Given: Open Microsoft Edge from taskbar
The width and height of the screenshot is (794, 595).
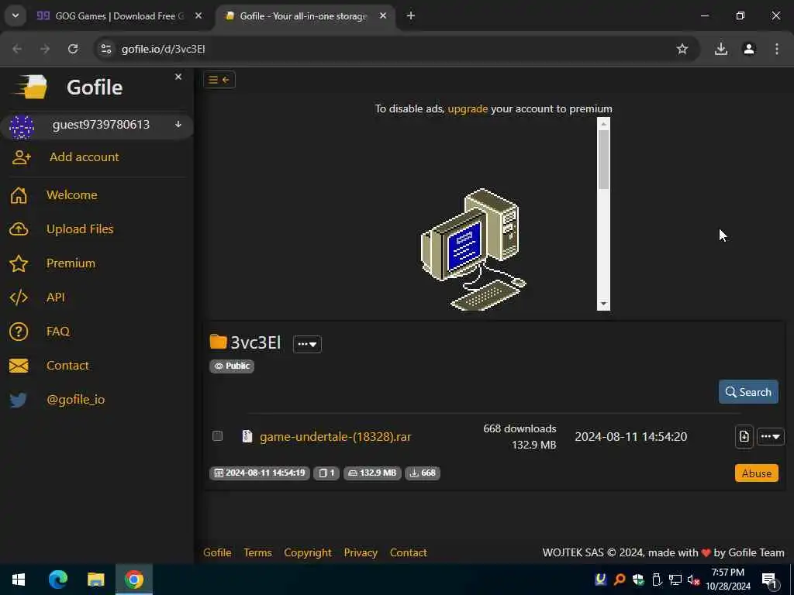Looking at the screenshot, I should coord(58,580).
